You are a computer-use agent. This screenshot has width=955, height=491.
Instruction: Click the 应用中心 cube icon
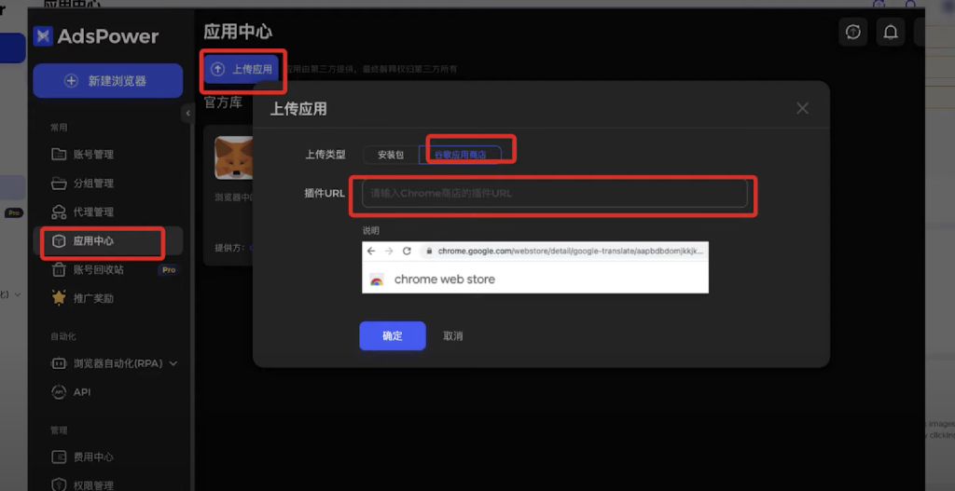click(59, 241)
